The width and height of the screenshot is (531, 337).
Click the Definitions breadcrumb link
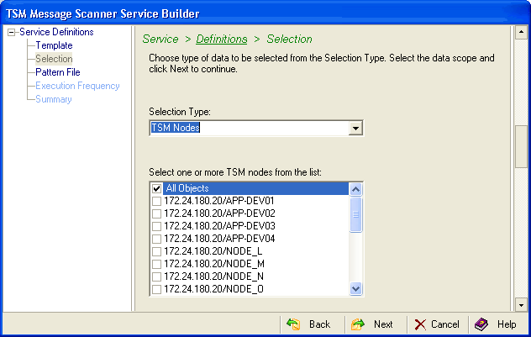[x=222, y=39]
